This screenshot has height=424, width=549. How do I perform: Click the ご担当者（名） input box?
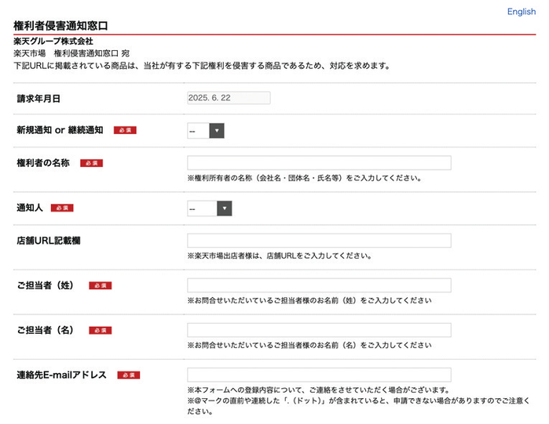pyautogui.click(x=320, y=330)
